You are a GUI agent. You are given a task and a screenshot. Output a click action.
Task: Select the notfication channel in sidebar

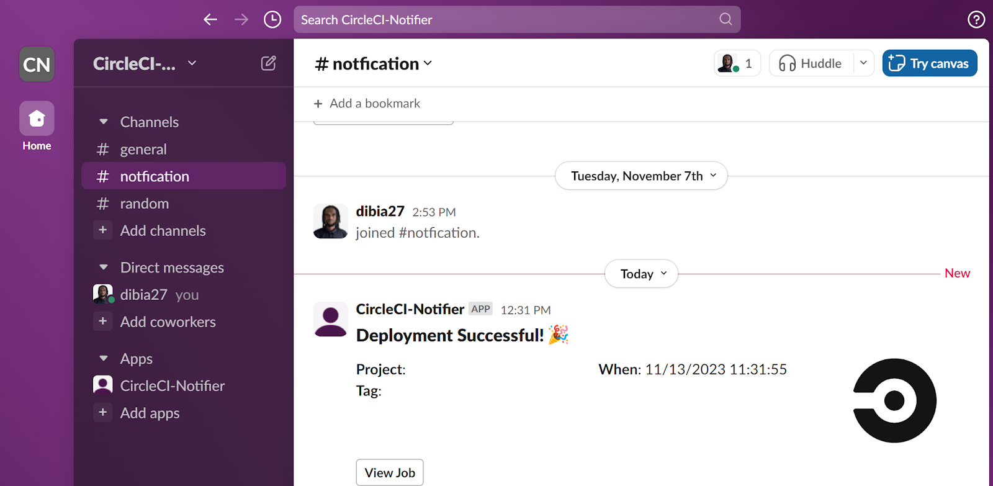coord(184,176)
